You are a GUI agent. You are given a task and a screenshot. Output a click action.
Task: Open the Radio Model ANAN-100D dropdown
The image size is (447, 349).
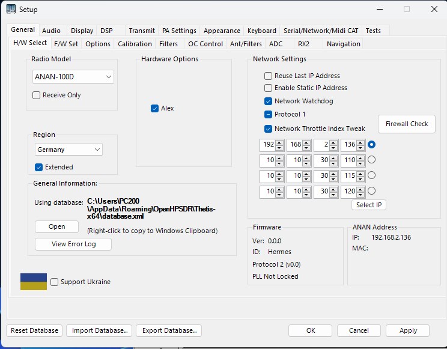click(x=73, y=77)
